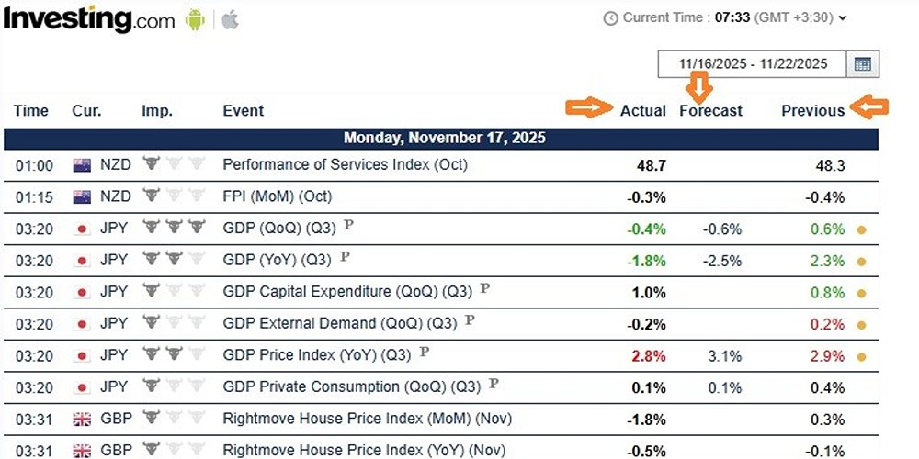Click the UK flag in Rightmove MoM row

click(x=81, y=419)
